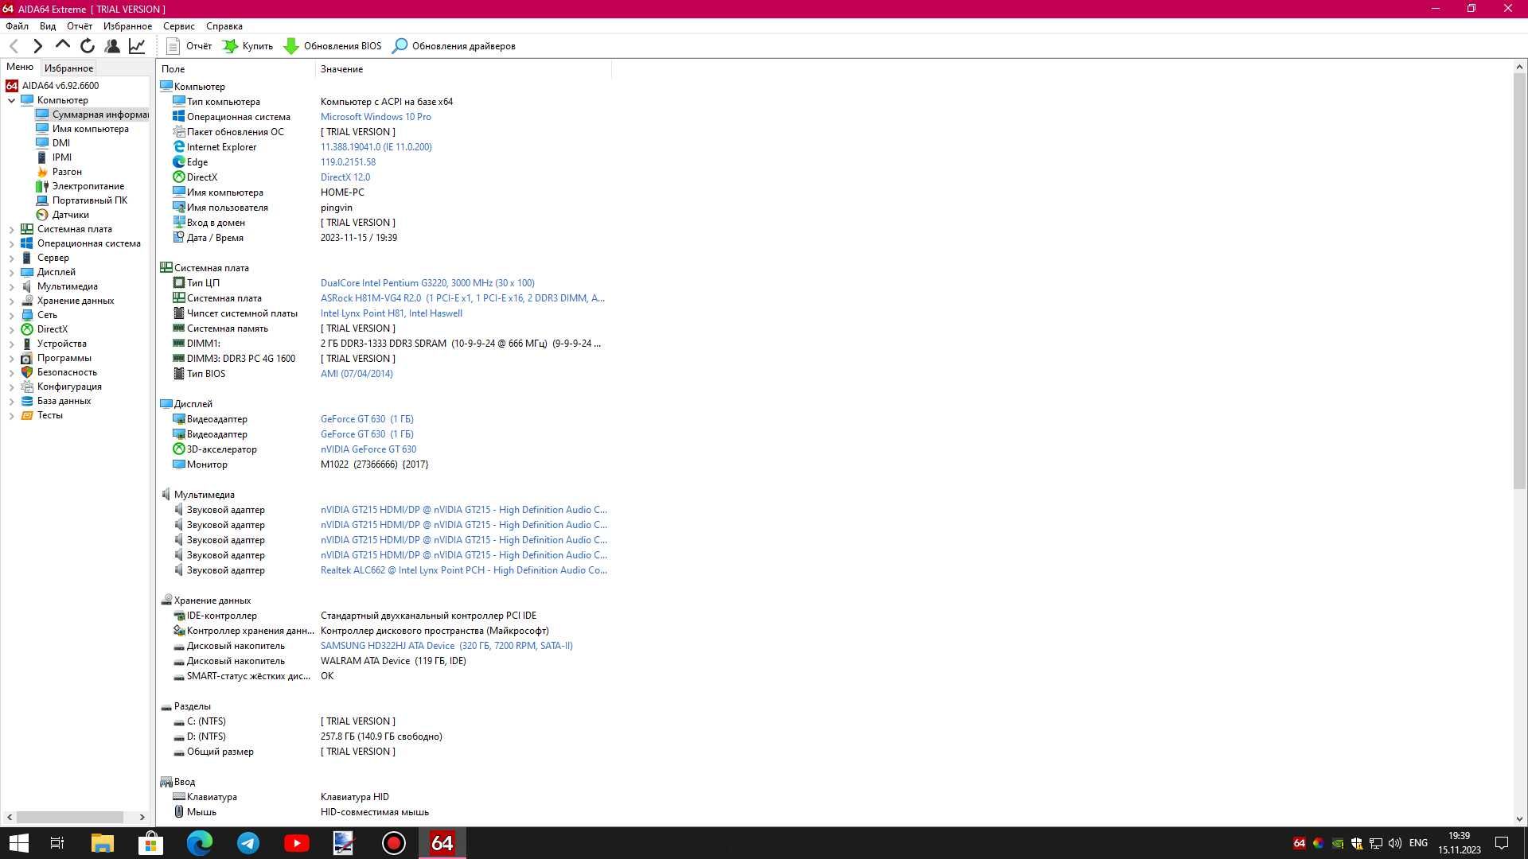Open the user profile toolbar icon
The height and width of the screenshot is (859, 1528).
click(x=112, y=46)
